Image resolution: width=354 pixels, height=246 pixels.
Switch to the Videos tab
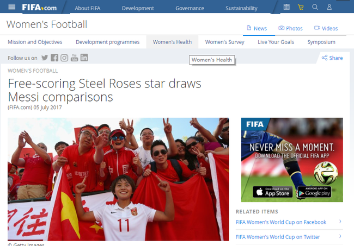click(x=326, y=28)
